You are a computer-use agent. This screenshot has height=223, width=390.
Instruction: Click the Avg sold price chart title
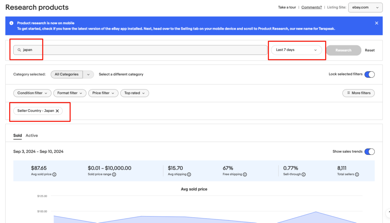click(x=194, y=189)
